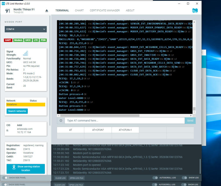Click the info icon beside AT command field
The width and height of the screenshot is (221, 186).
61,121
